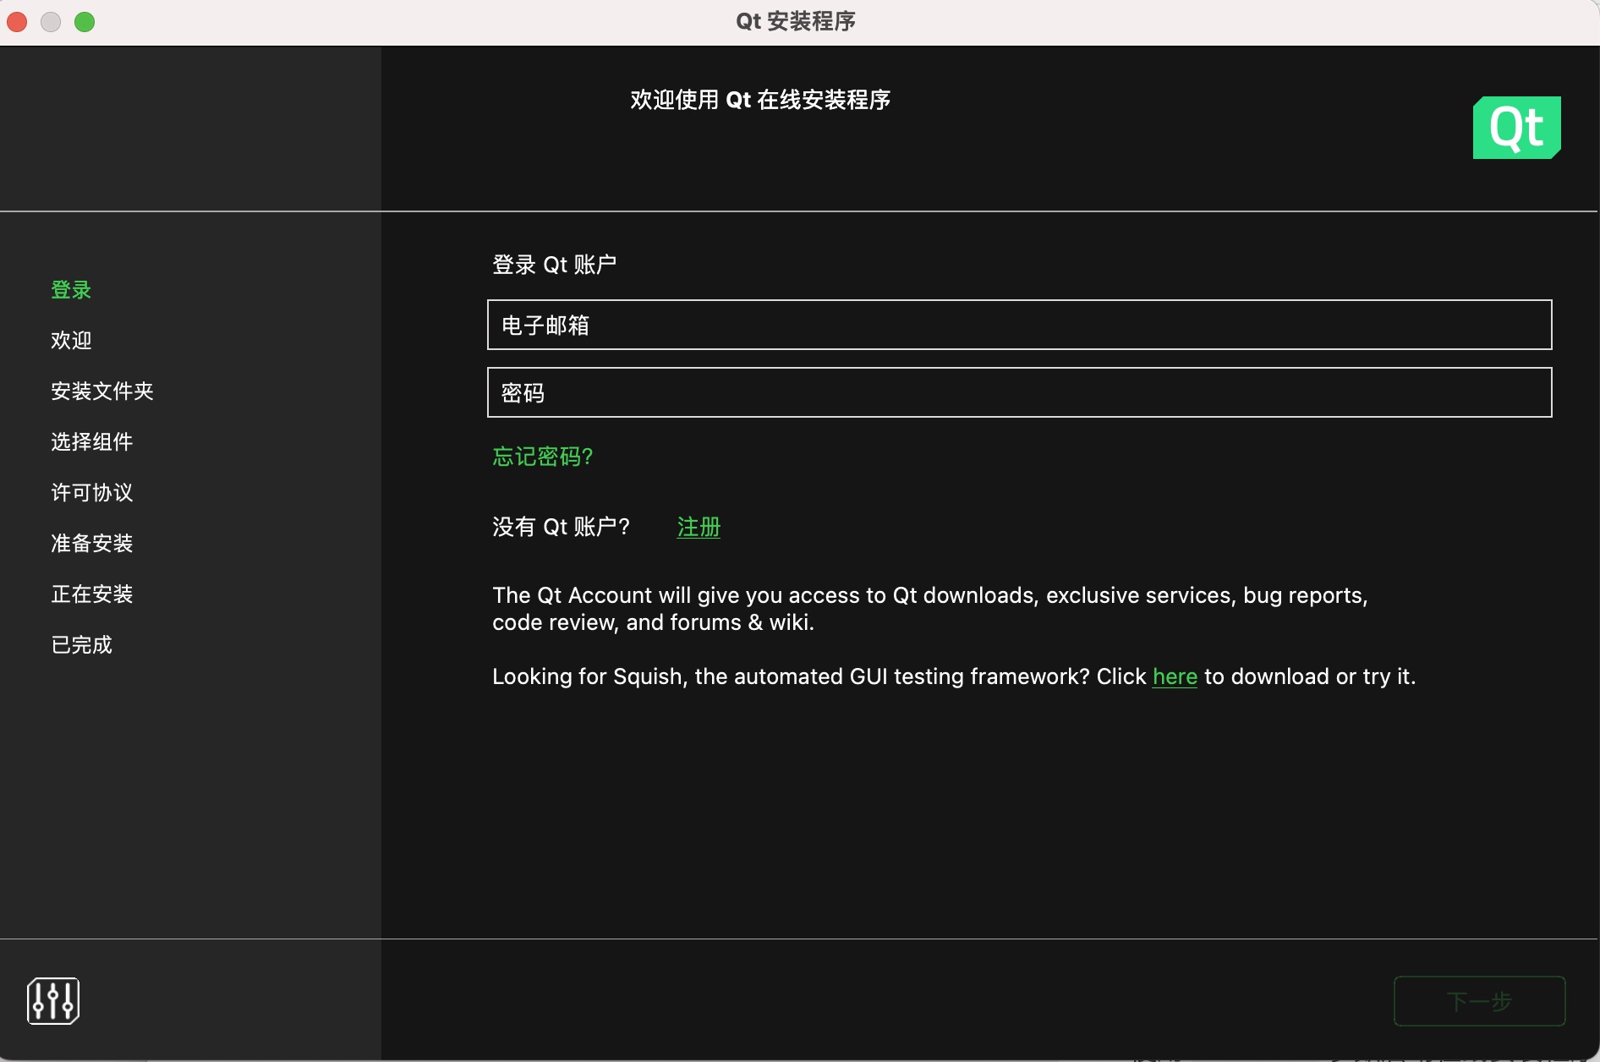Click the 登录 Qt 账户 heading

click(555, 265)
